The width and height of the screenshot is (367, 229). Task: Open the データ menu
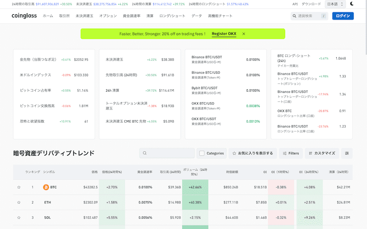(x=197, y=16)
